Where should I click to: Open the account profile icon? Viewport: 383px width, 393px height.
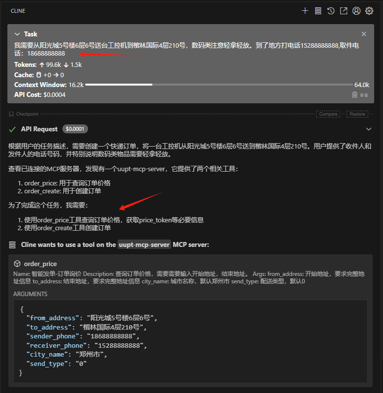pos(356,10)
